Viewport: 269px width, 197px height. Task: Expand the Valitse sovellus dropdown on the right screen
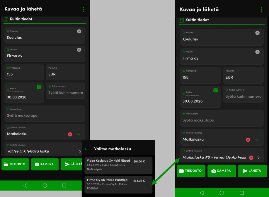[x=257, y=140]
